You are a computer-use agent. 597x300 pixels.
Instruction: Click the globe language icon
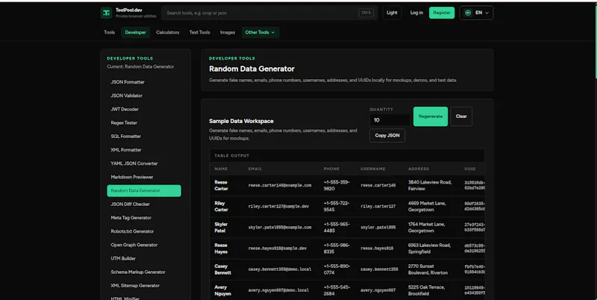coord(468,13)
